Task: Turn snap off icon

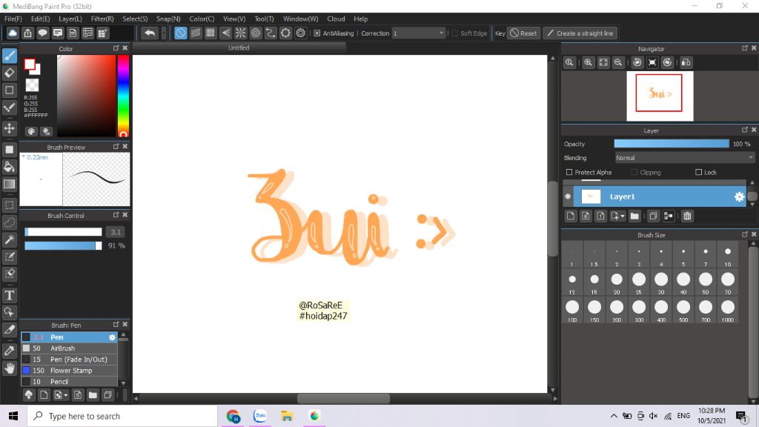Action: coord(181,33)
